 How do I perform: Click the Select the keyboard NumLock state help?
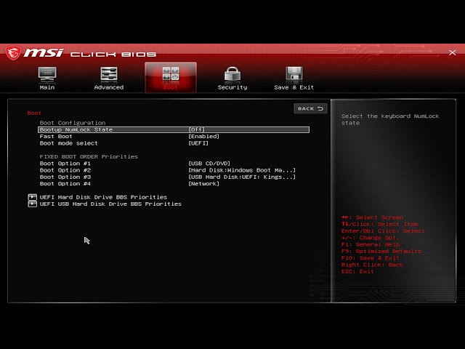click(x=390, y=119)
